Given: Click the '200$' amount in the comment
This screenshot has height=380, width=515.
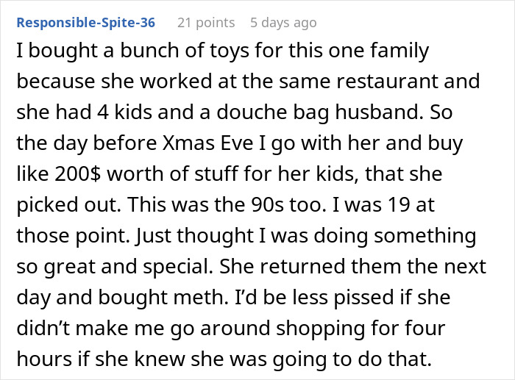Looking at the screenshot, I should pyautogui.click(x=78, y=173).
